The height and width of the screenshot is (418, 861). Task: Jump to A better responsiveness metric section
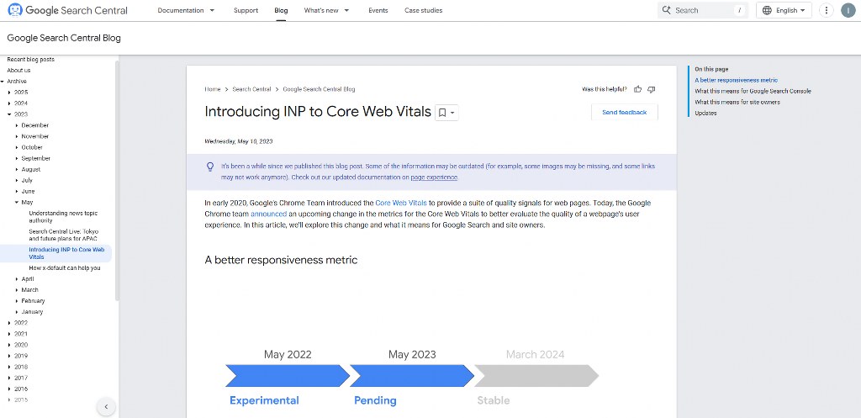click(736, 80)
